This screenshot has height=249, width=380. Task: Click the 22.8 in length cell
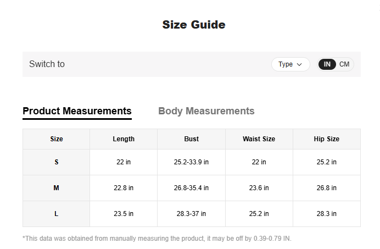(124, 188)
